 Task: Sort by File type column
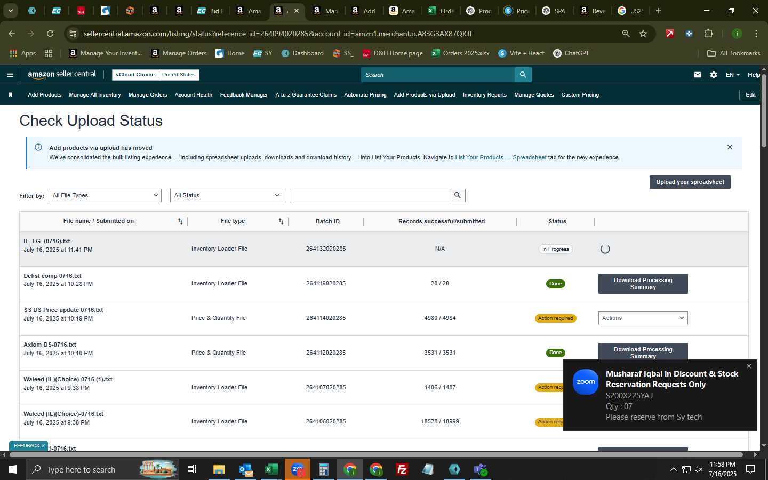[x=281, y=221]
